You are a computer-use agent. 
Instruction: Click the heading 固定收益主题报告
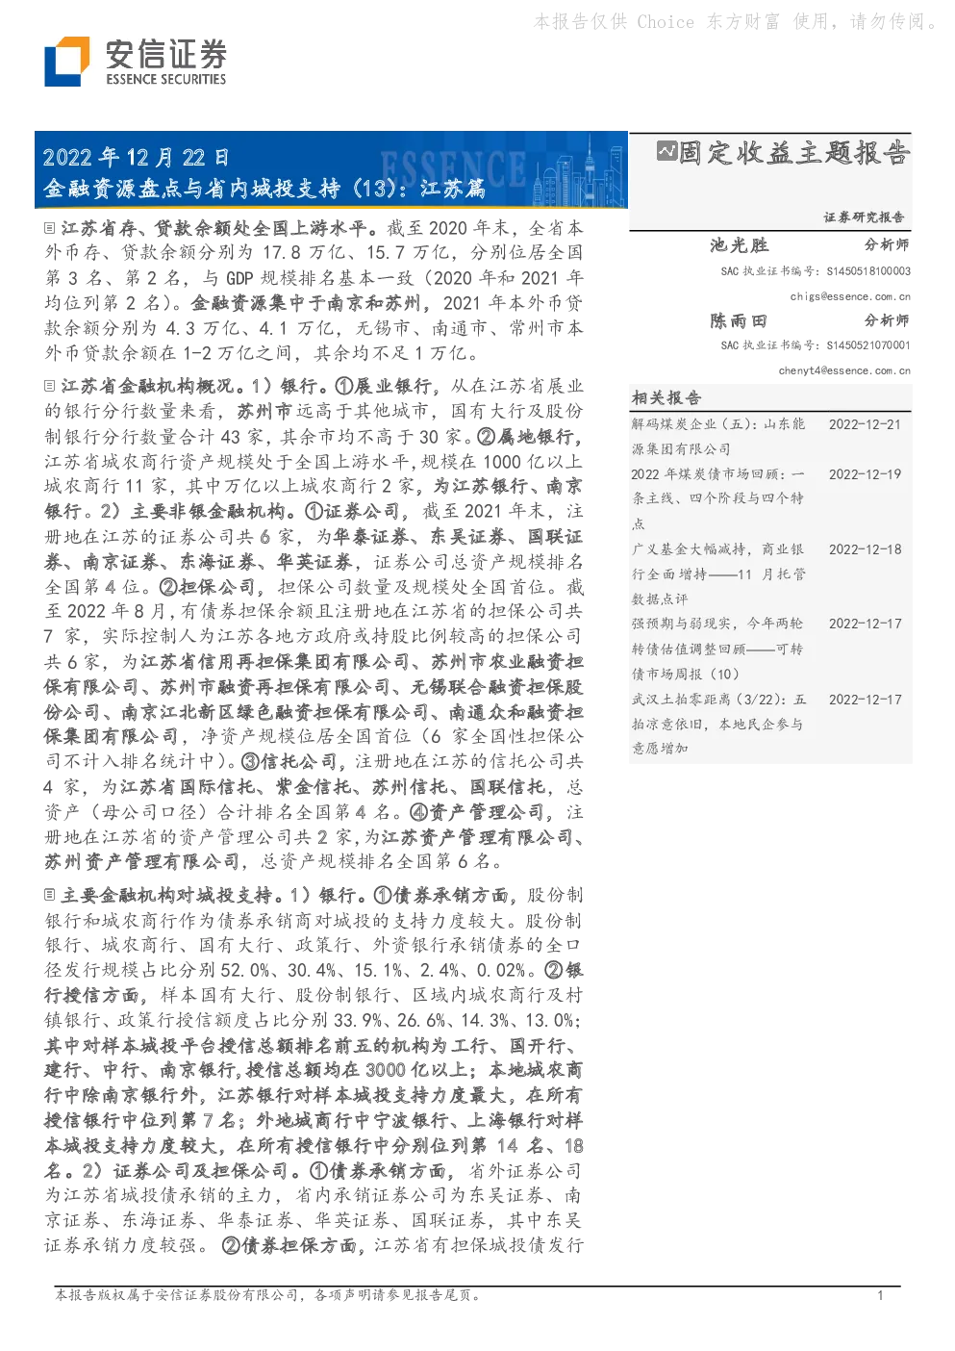coord(793,152)
